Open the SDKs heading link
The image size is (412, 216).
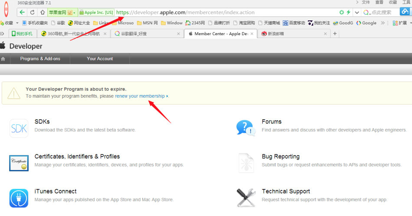pyautogui.click(x=42, y=121)
